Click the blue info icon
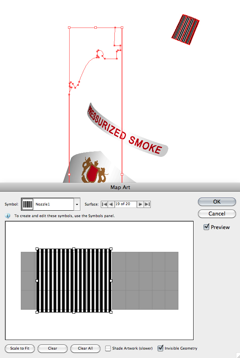The height and width of the screenshot is (358, 240). click(8, 216)
